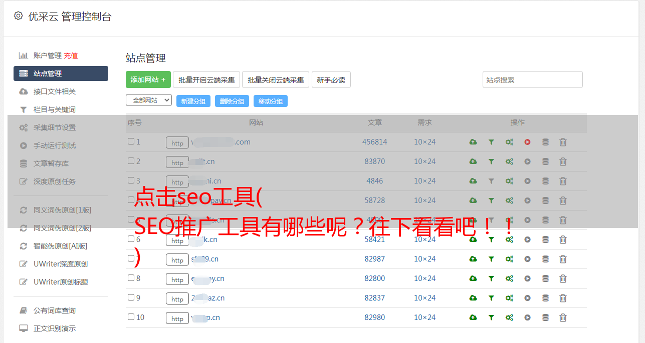645x343 pixels.
Task: Open the 全部网站 group dropdown
Action: pos(149,100)
